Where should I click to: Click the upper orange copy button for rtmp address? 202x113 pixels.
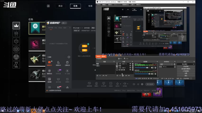(85, 46)
